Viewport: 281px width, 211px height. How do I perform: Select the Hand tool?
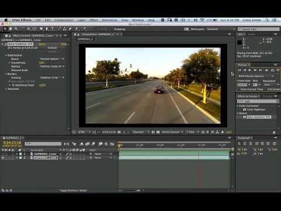coord(11,29)
